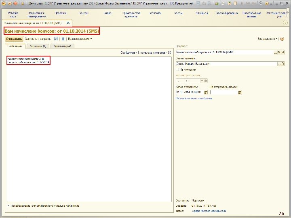Expand the small arrow next to info icon

click(271, 4)
